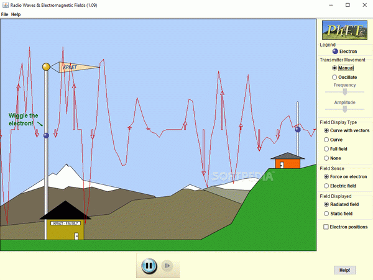This screenshot has height=280, width=373.
Task: Click the receiver antenna electron
Action: 298,129
